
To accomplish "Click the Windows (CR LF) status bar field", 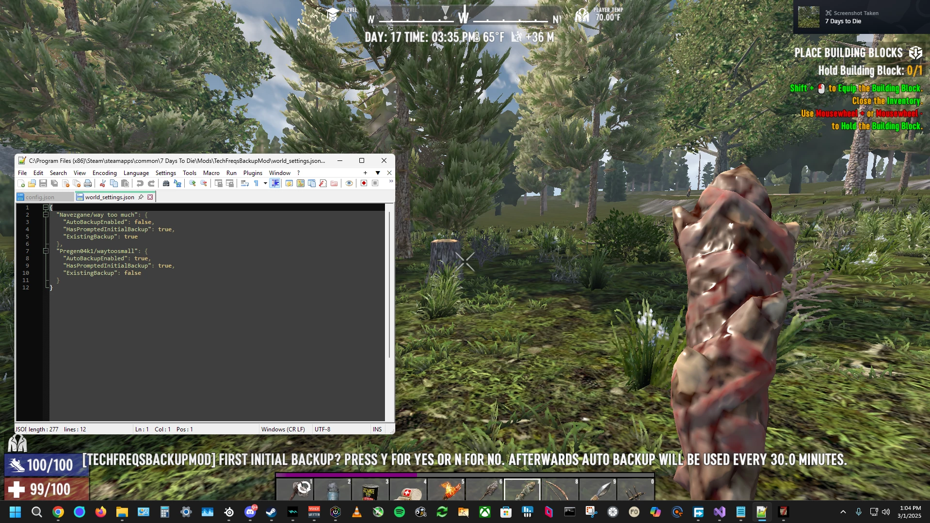I will click(285, 429).
